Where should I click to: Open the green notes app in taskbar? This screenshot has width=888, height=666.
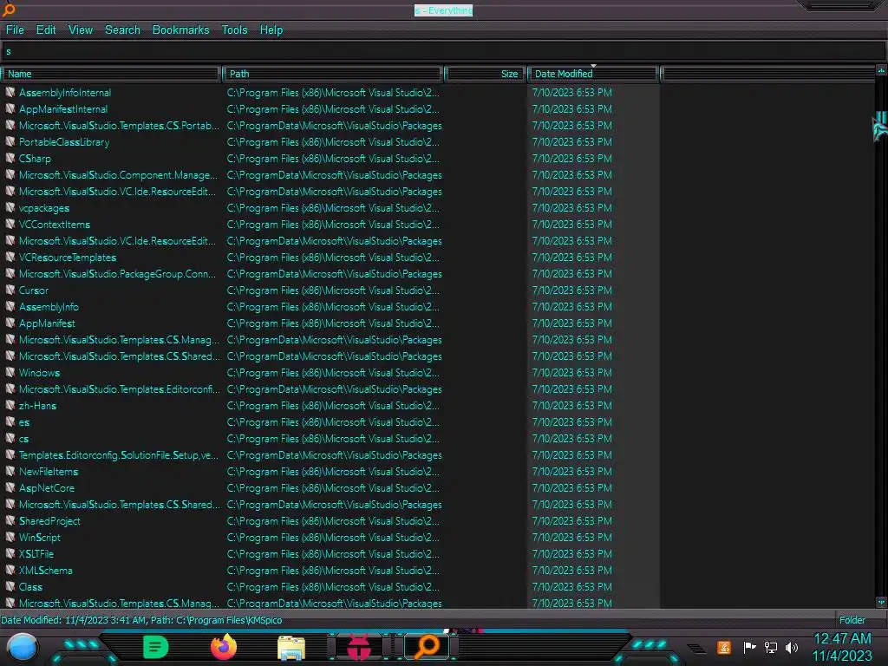point(155,647)
